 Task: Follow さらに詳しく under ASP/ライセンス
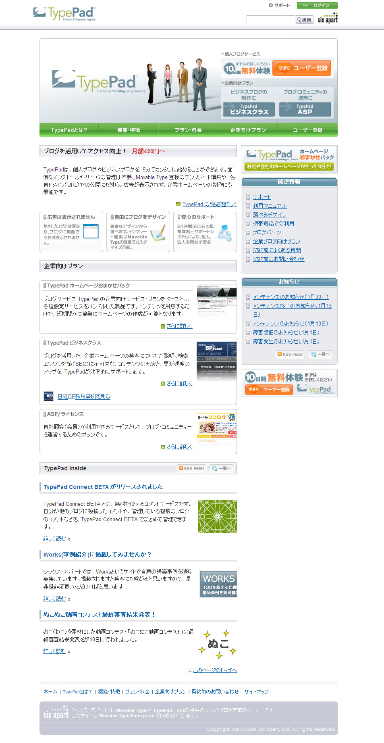pos(179,447)
